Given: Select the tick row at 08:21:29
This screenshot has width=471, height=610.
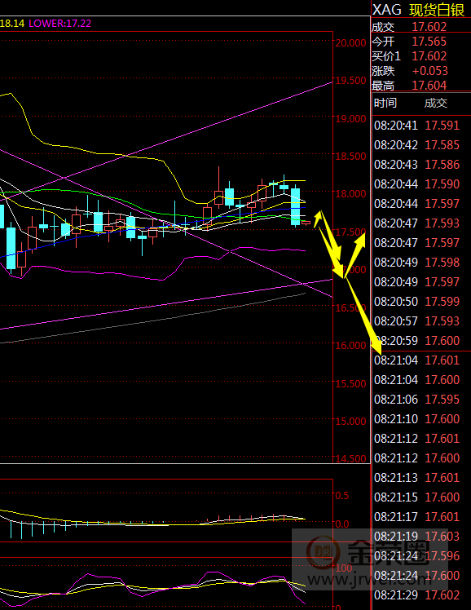Looking at the screenshot, I should 421,595.
